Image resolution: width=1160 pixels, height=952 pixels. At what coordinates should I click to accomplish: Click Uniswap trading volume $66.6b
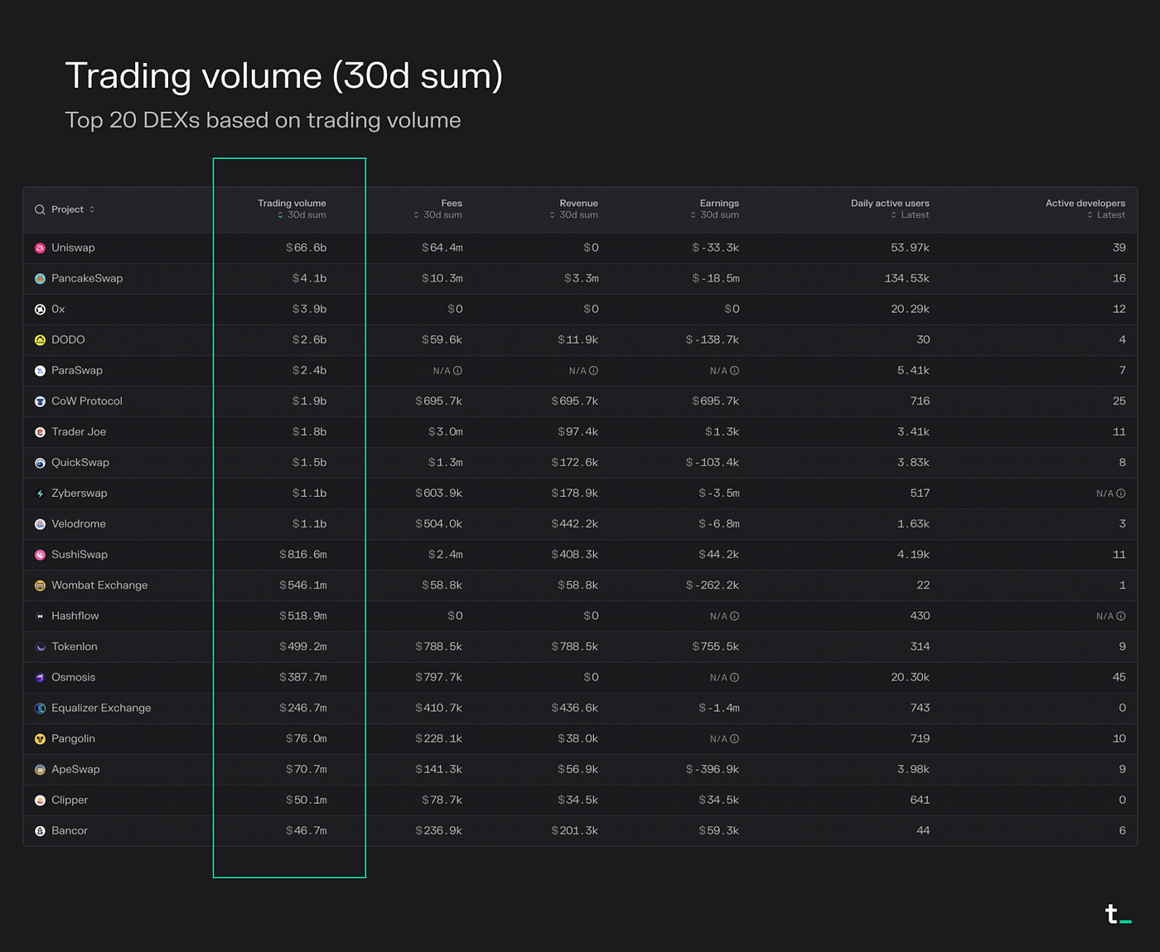click(306, 248)
